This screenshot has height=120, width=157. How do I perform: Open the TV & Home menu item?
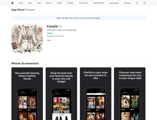(x=83, y=3)
